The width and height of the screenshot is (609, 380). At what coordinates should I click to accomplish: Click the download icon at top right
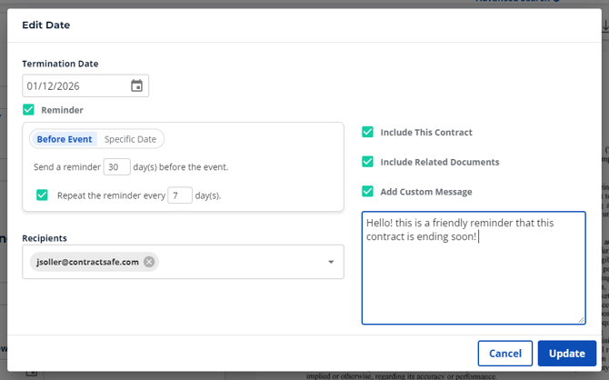click(604, 27)
